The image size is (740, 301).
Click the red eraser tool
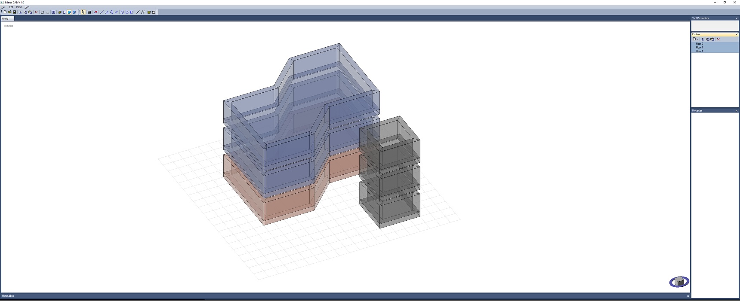pyautogui.click(x=96, y=12)
